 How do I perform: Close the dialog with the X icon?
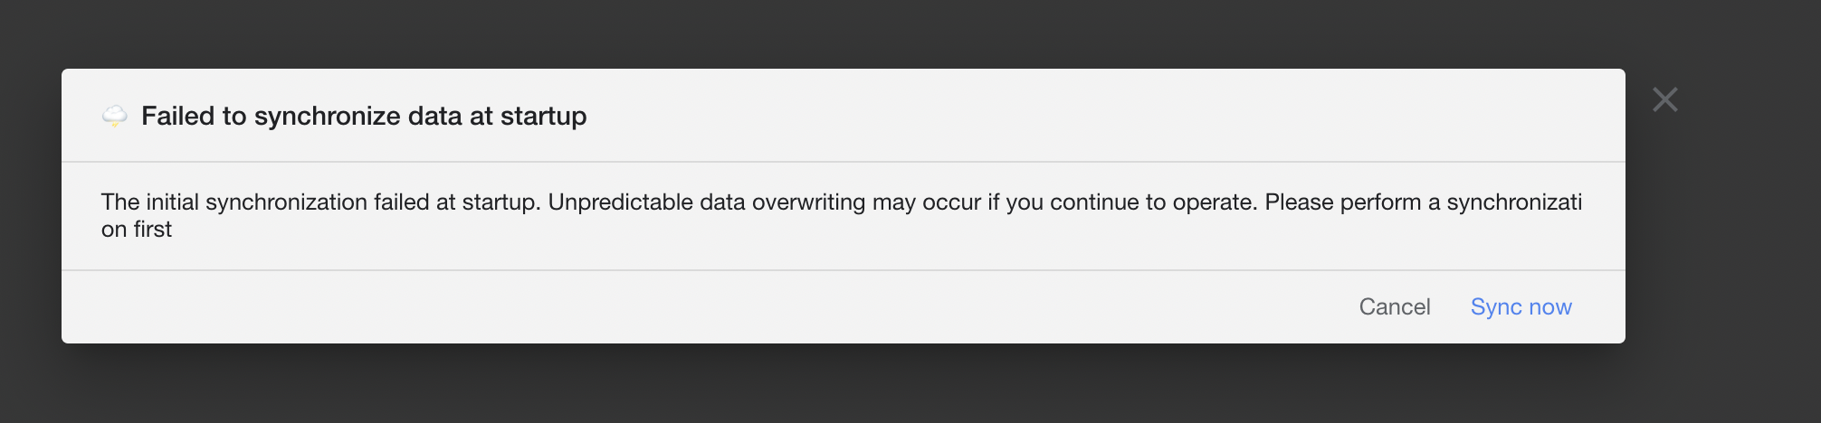pos(1664,99)
